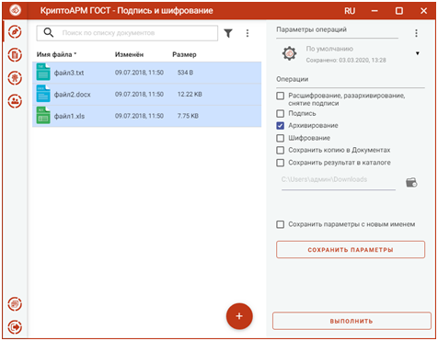Open the document list filter

228,33
